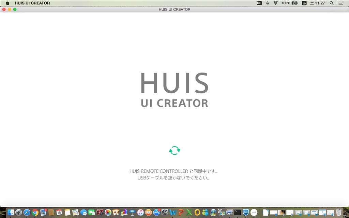Click the Bluetooth icon in the menu bar
The width and height of the screenshot is (349, 218).
pos(267,3)
